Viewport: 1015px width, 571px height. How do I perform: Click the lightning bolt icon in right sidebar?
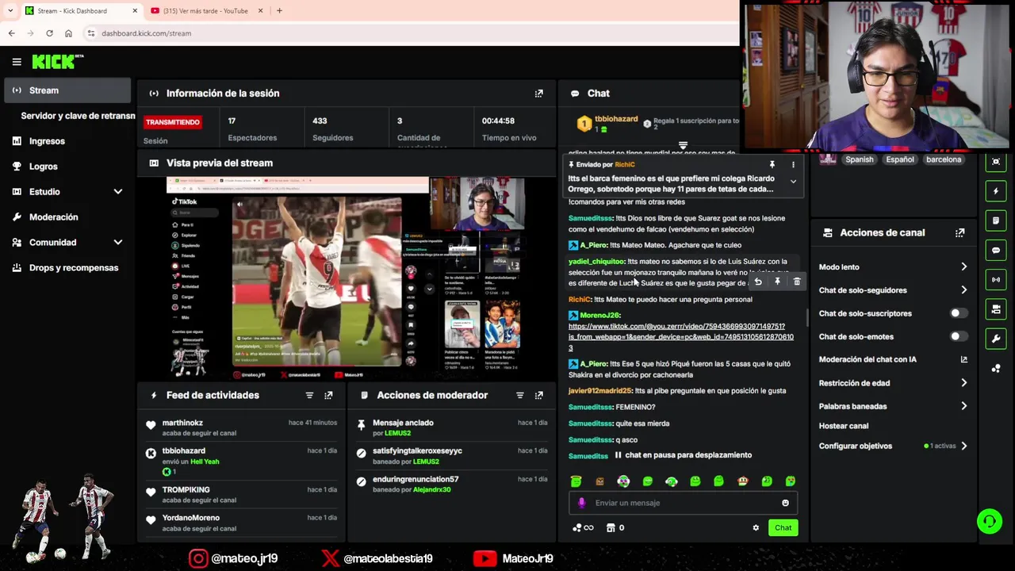point(996,191)
